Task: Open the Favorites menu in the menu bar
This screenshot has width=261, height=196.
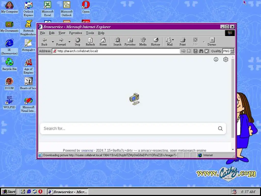Action: click(75, 33)
